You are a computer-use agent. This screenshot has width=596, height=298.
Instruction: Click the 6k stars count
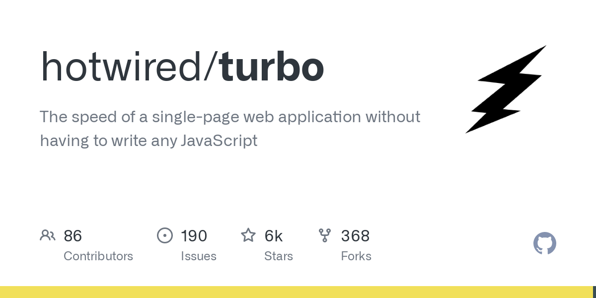click(274, 236)
